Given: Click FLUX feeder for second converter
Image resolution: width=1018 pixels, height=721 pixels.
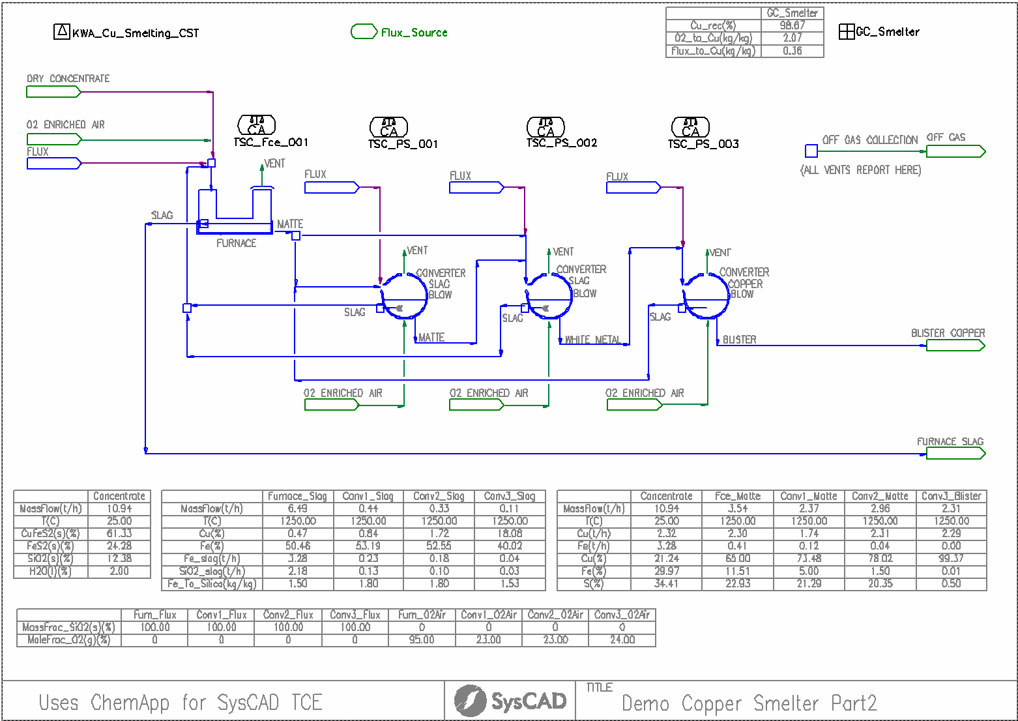Looking at the screenshot, I should point(476,188).
